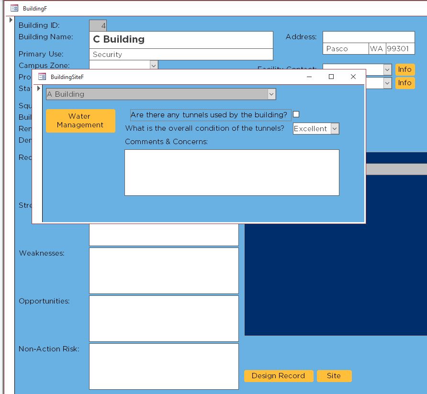Close the BuildingSiteF popup window
This screenshot has width=427, height=394.
tap(353, 77)
